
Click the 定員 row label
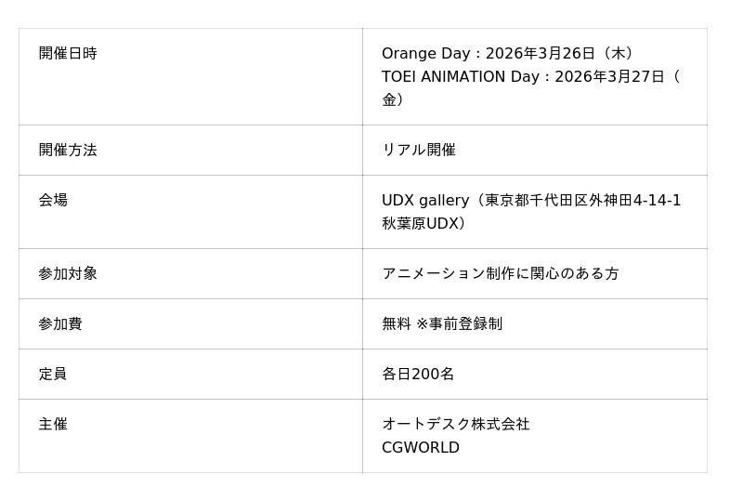tap(53, 375)
